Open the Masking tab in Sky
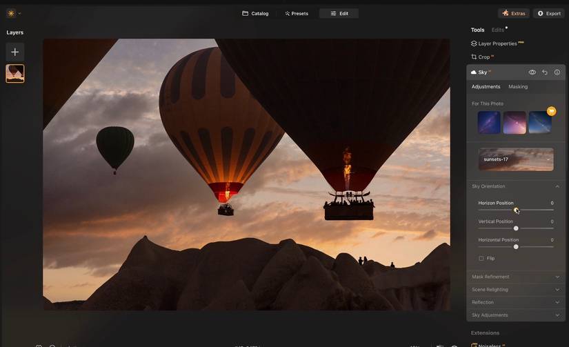569x347 pixels. (x=518, y=87)
